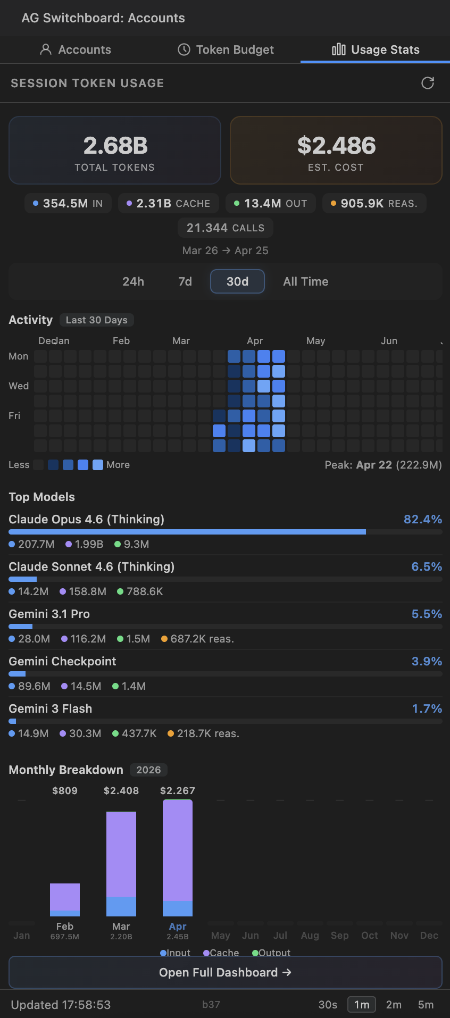This screenshot has height=1018, width=450.
Task: Click the Input legend entry
Action: [x=176, y=952]
